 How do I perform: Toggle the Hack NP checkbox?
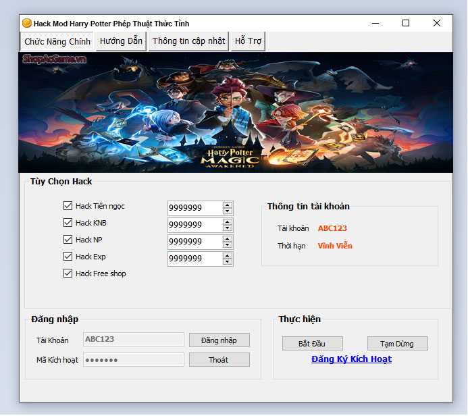click(x=68, y=239)
